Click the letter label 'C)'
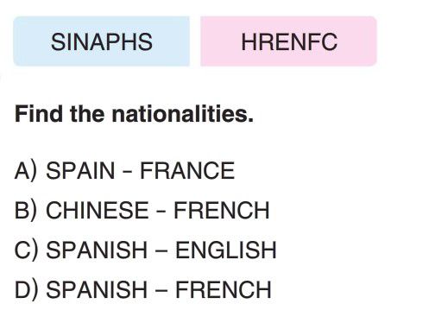This screenshot has height=323, width=435. pyautogui.click(x=26, y=250)
